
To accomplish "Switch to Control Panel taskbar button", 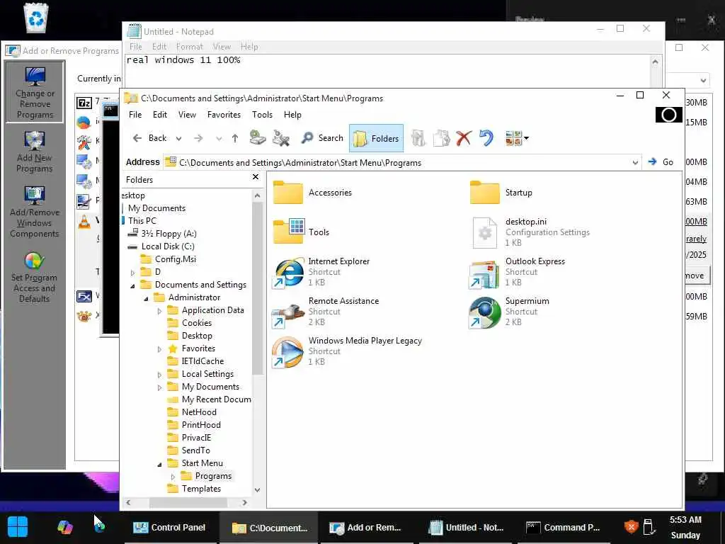I will coord(169,527).
